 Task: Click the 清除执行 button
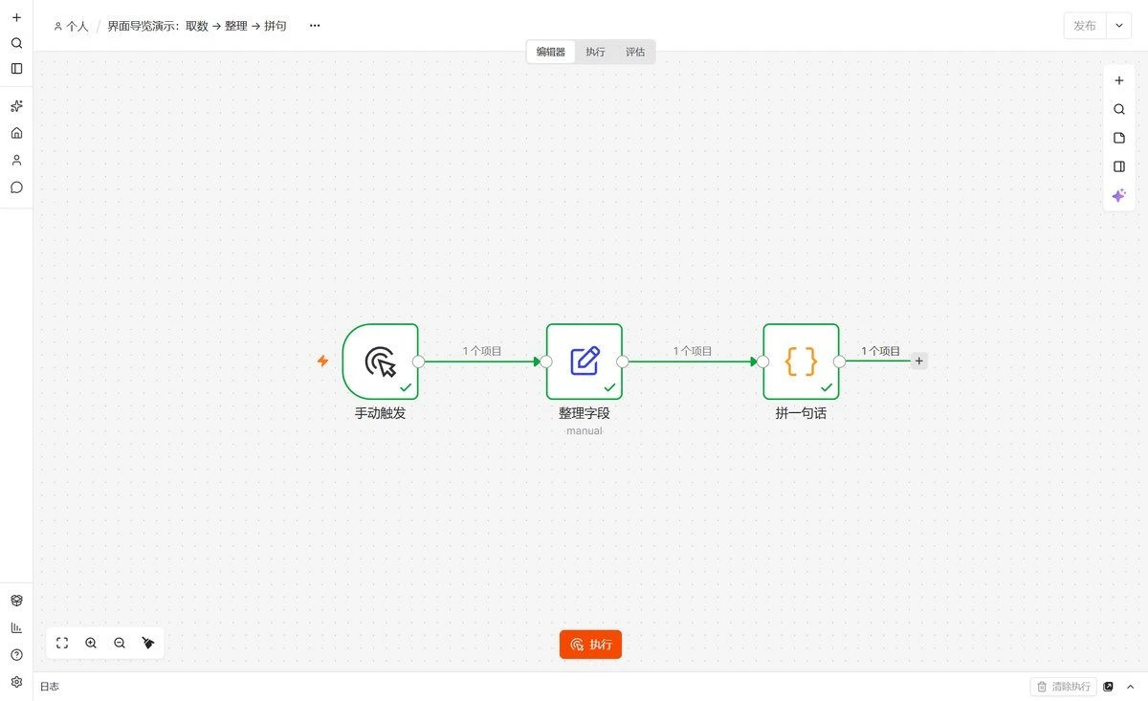(x=1064, y=687)
